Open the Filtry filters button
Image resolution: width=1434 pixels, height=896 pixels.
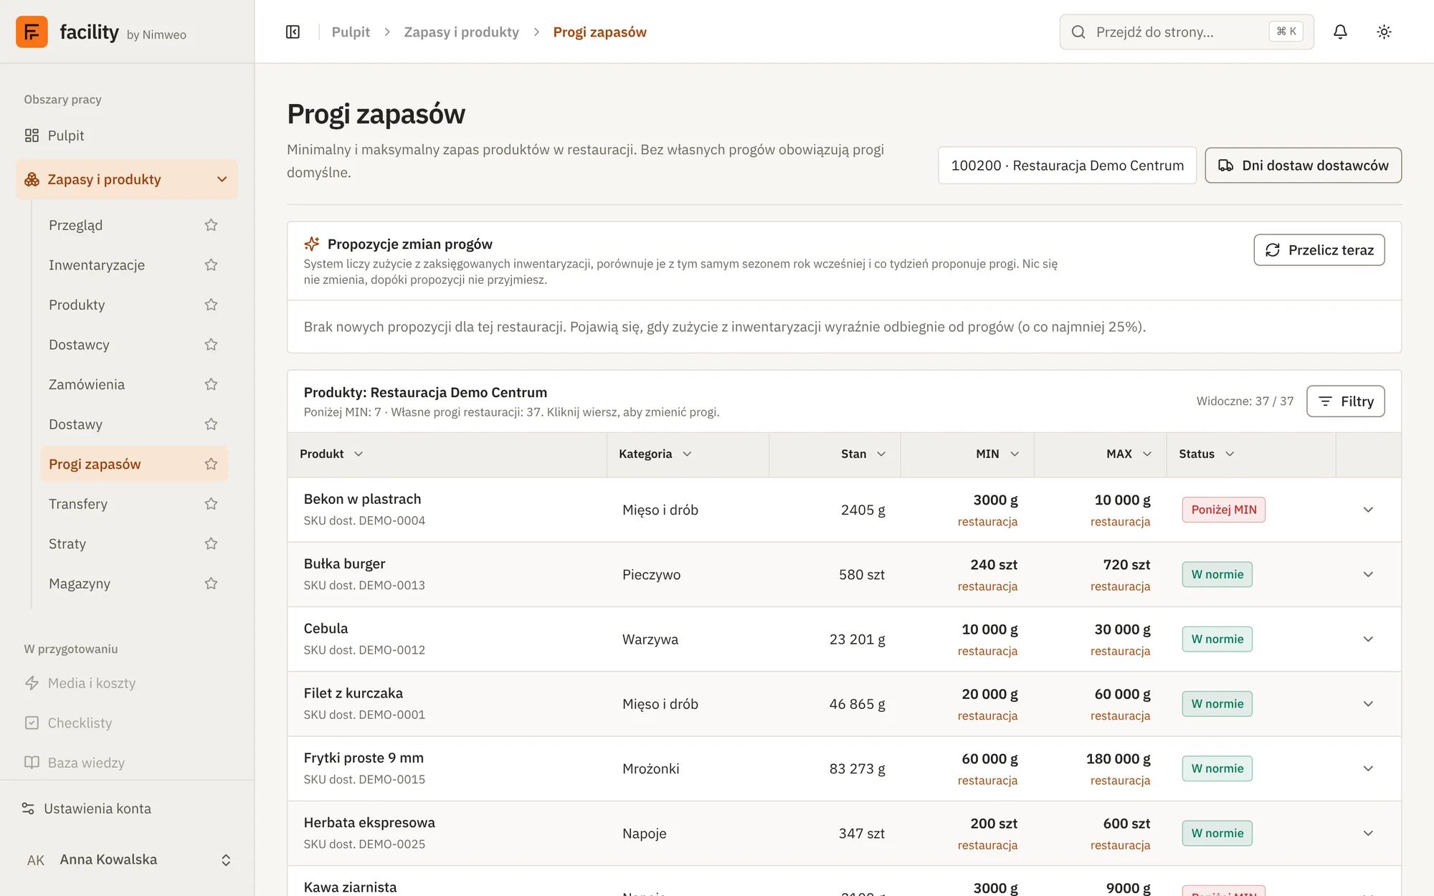click(1345, 401)
